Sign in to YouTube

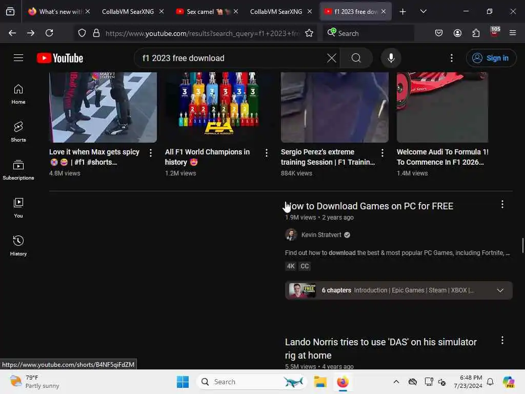point(491,58)
